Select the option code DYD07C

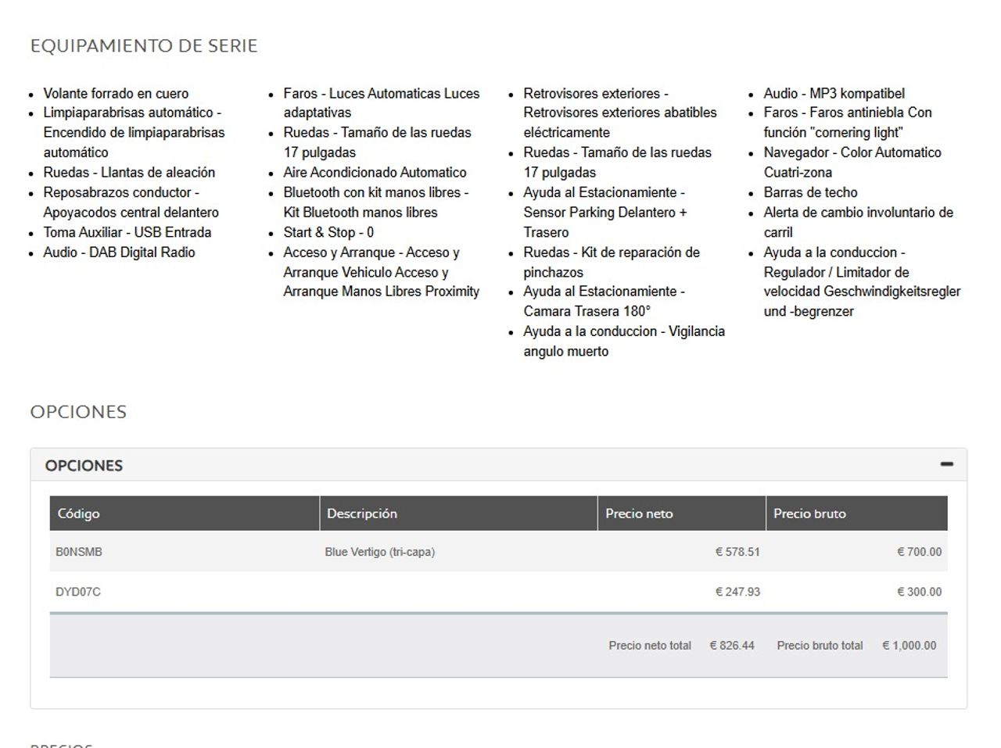point(78,592)
